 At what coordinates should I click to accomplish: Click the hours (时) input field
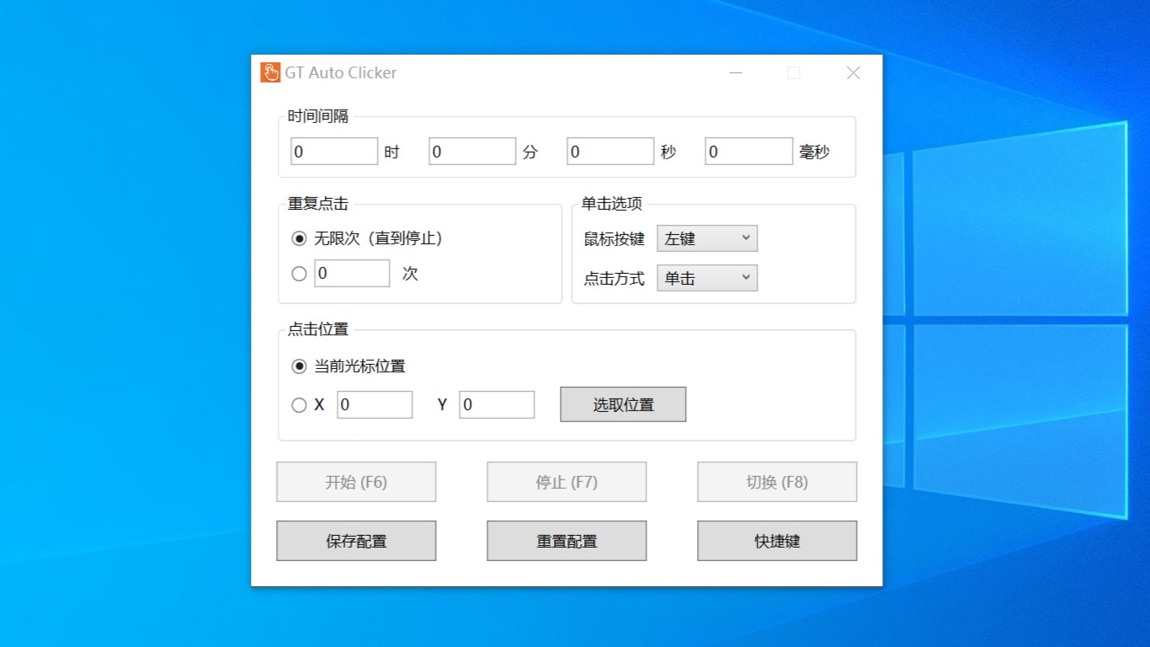(333, 150)
